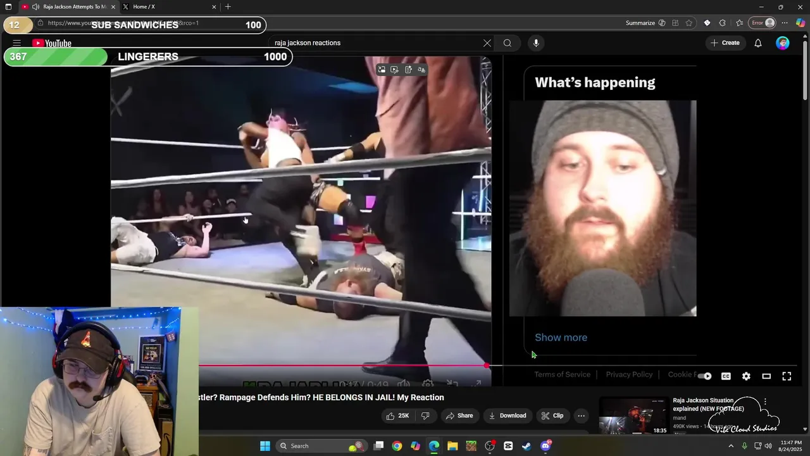Image resolution: width=810 pixels, height=456 pixels.
Task: Start voice search with microphone icon
Action: 536,43
